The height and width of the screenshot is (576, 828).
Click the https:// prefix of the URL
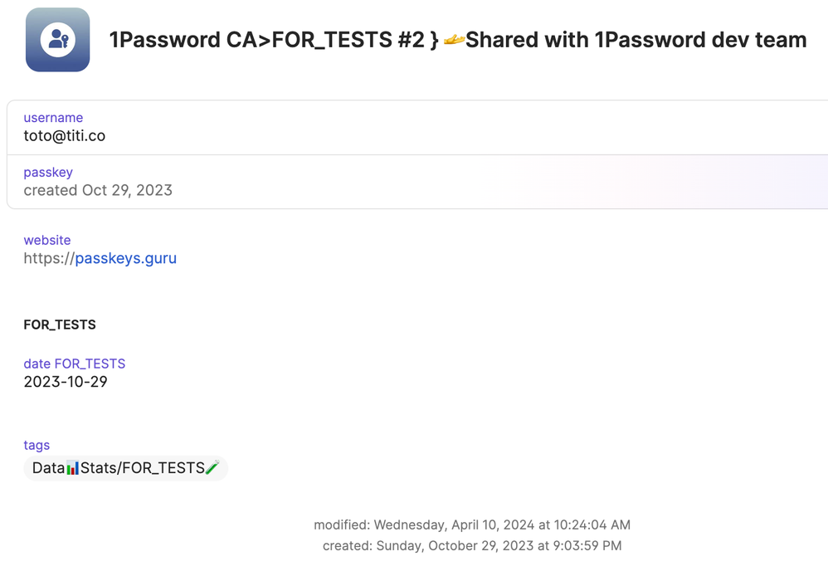49,258
